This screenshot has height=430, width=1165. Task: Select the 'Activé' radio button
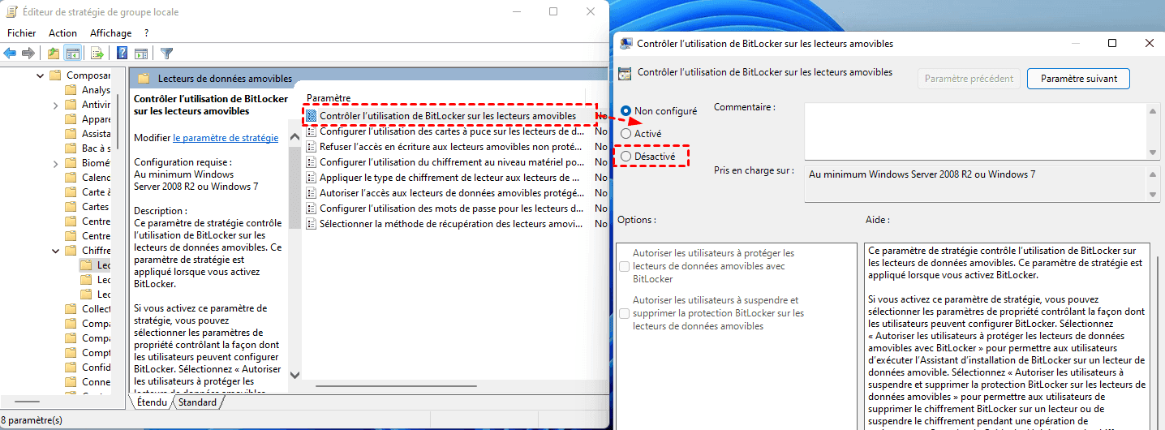(x=625, y=133)
